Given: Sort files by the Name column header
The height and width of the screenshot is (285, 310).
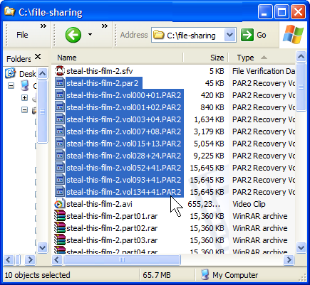Looking at the screenshot, I should tap(117, 58).
